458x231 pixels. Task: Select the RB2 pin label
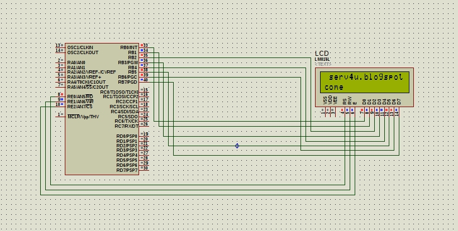pos(132,57)
